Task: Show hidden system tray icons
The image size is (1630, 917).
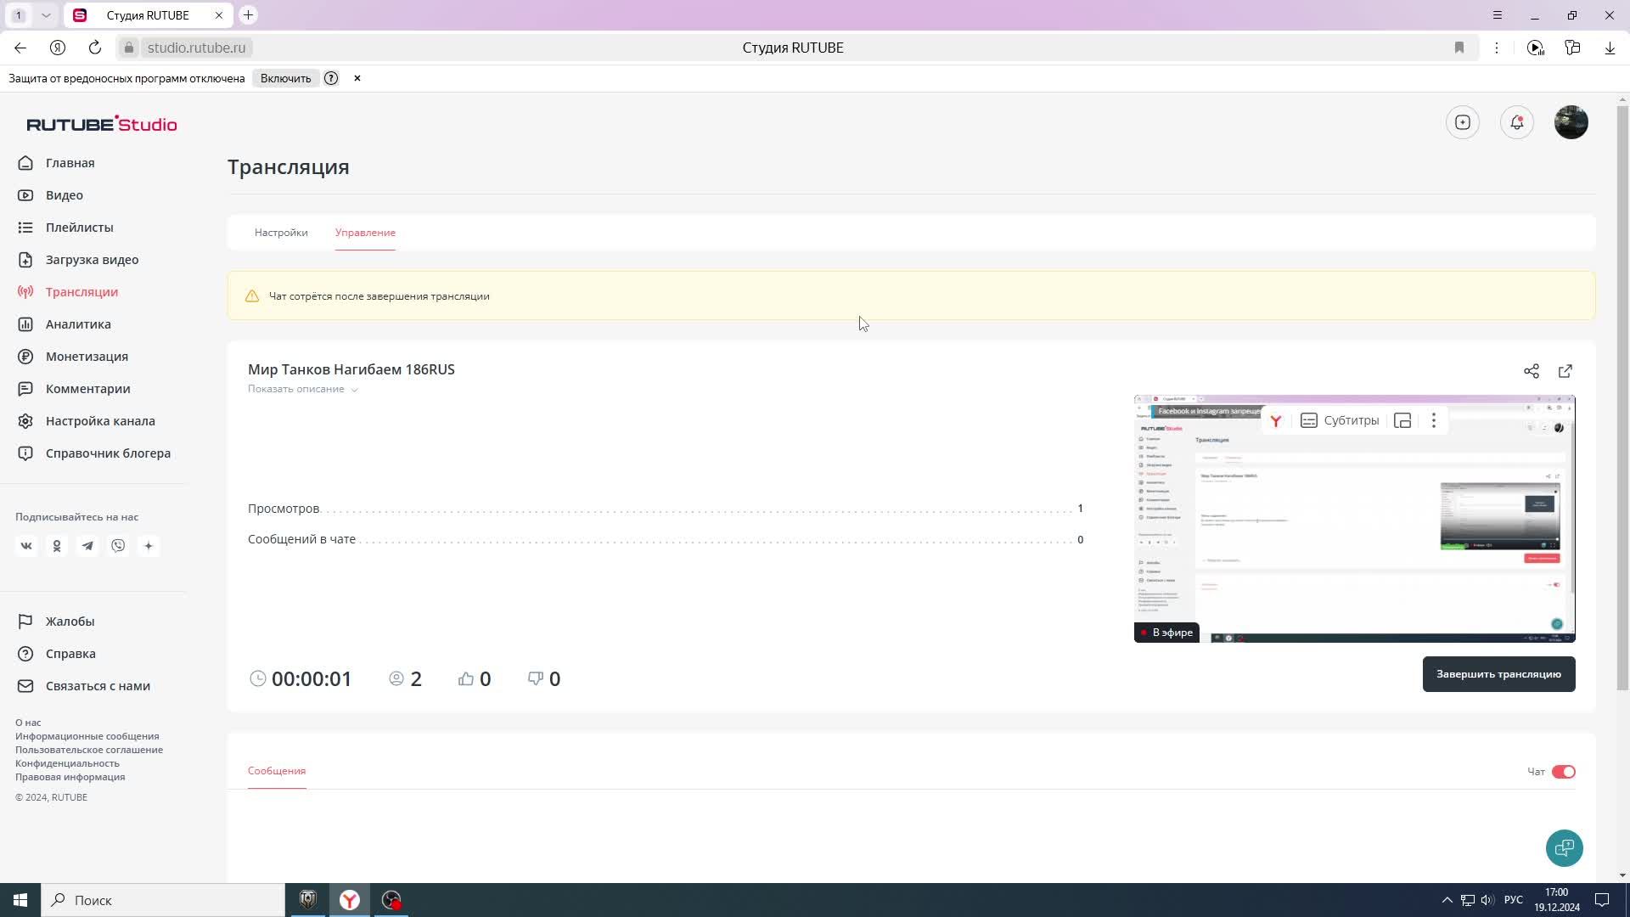Action: [x=1447, y=900]
